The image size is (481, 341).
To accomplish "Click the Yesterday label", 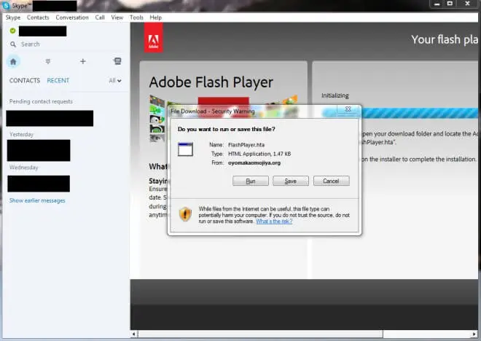I will click(x=21, y=134).
